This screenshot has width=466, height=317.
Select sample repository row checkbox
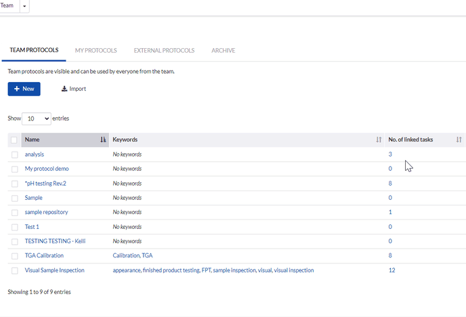tap(15, 213)
